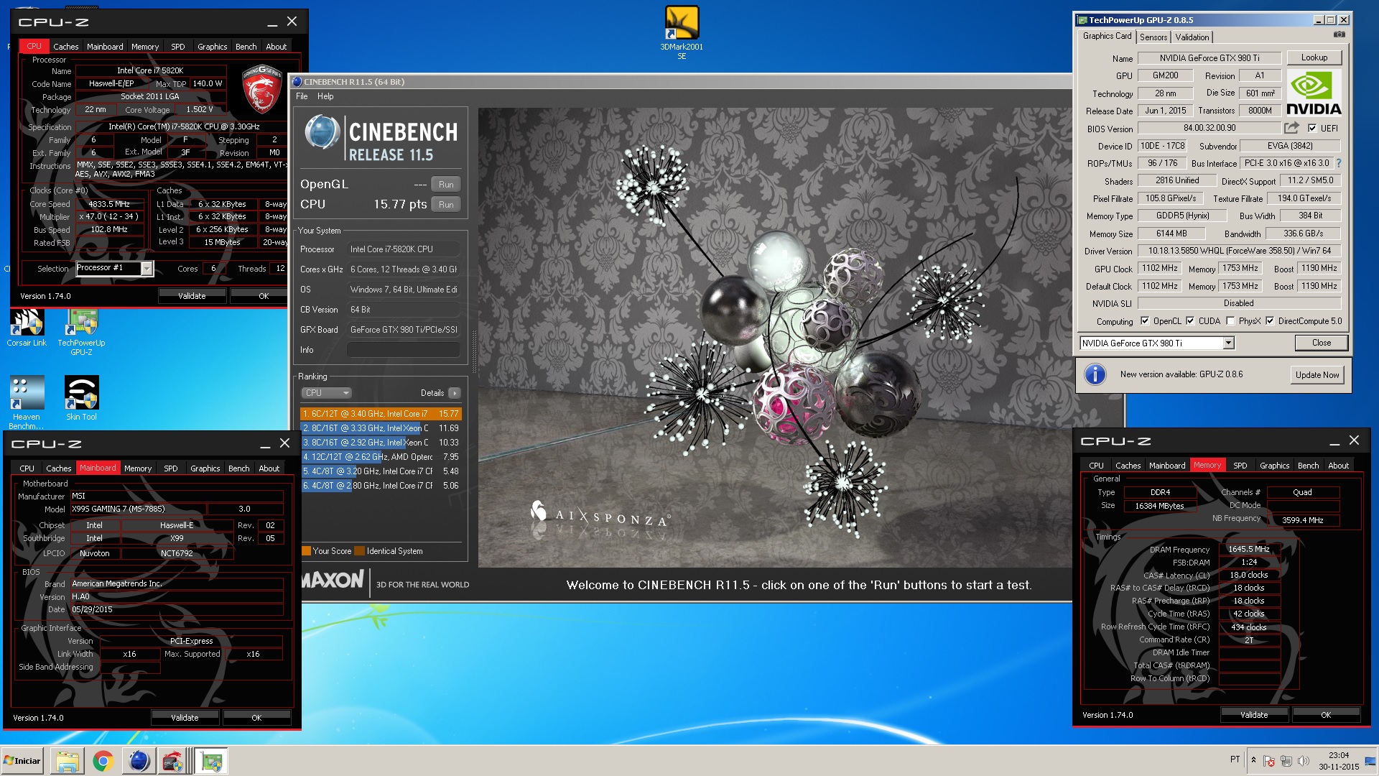Toggle the CUDA checkbox in GPU-Z
1379x776 pixels.
(1190, 321)
